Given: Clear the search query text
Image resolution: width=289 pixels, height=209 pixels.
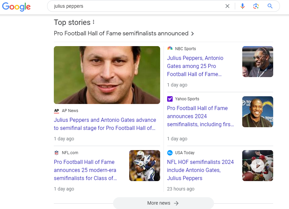Looking at the screenshot, I should click(x=227, y=6).
